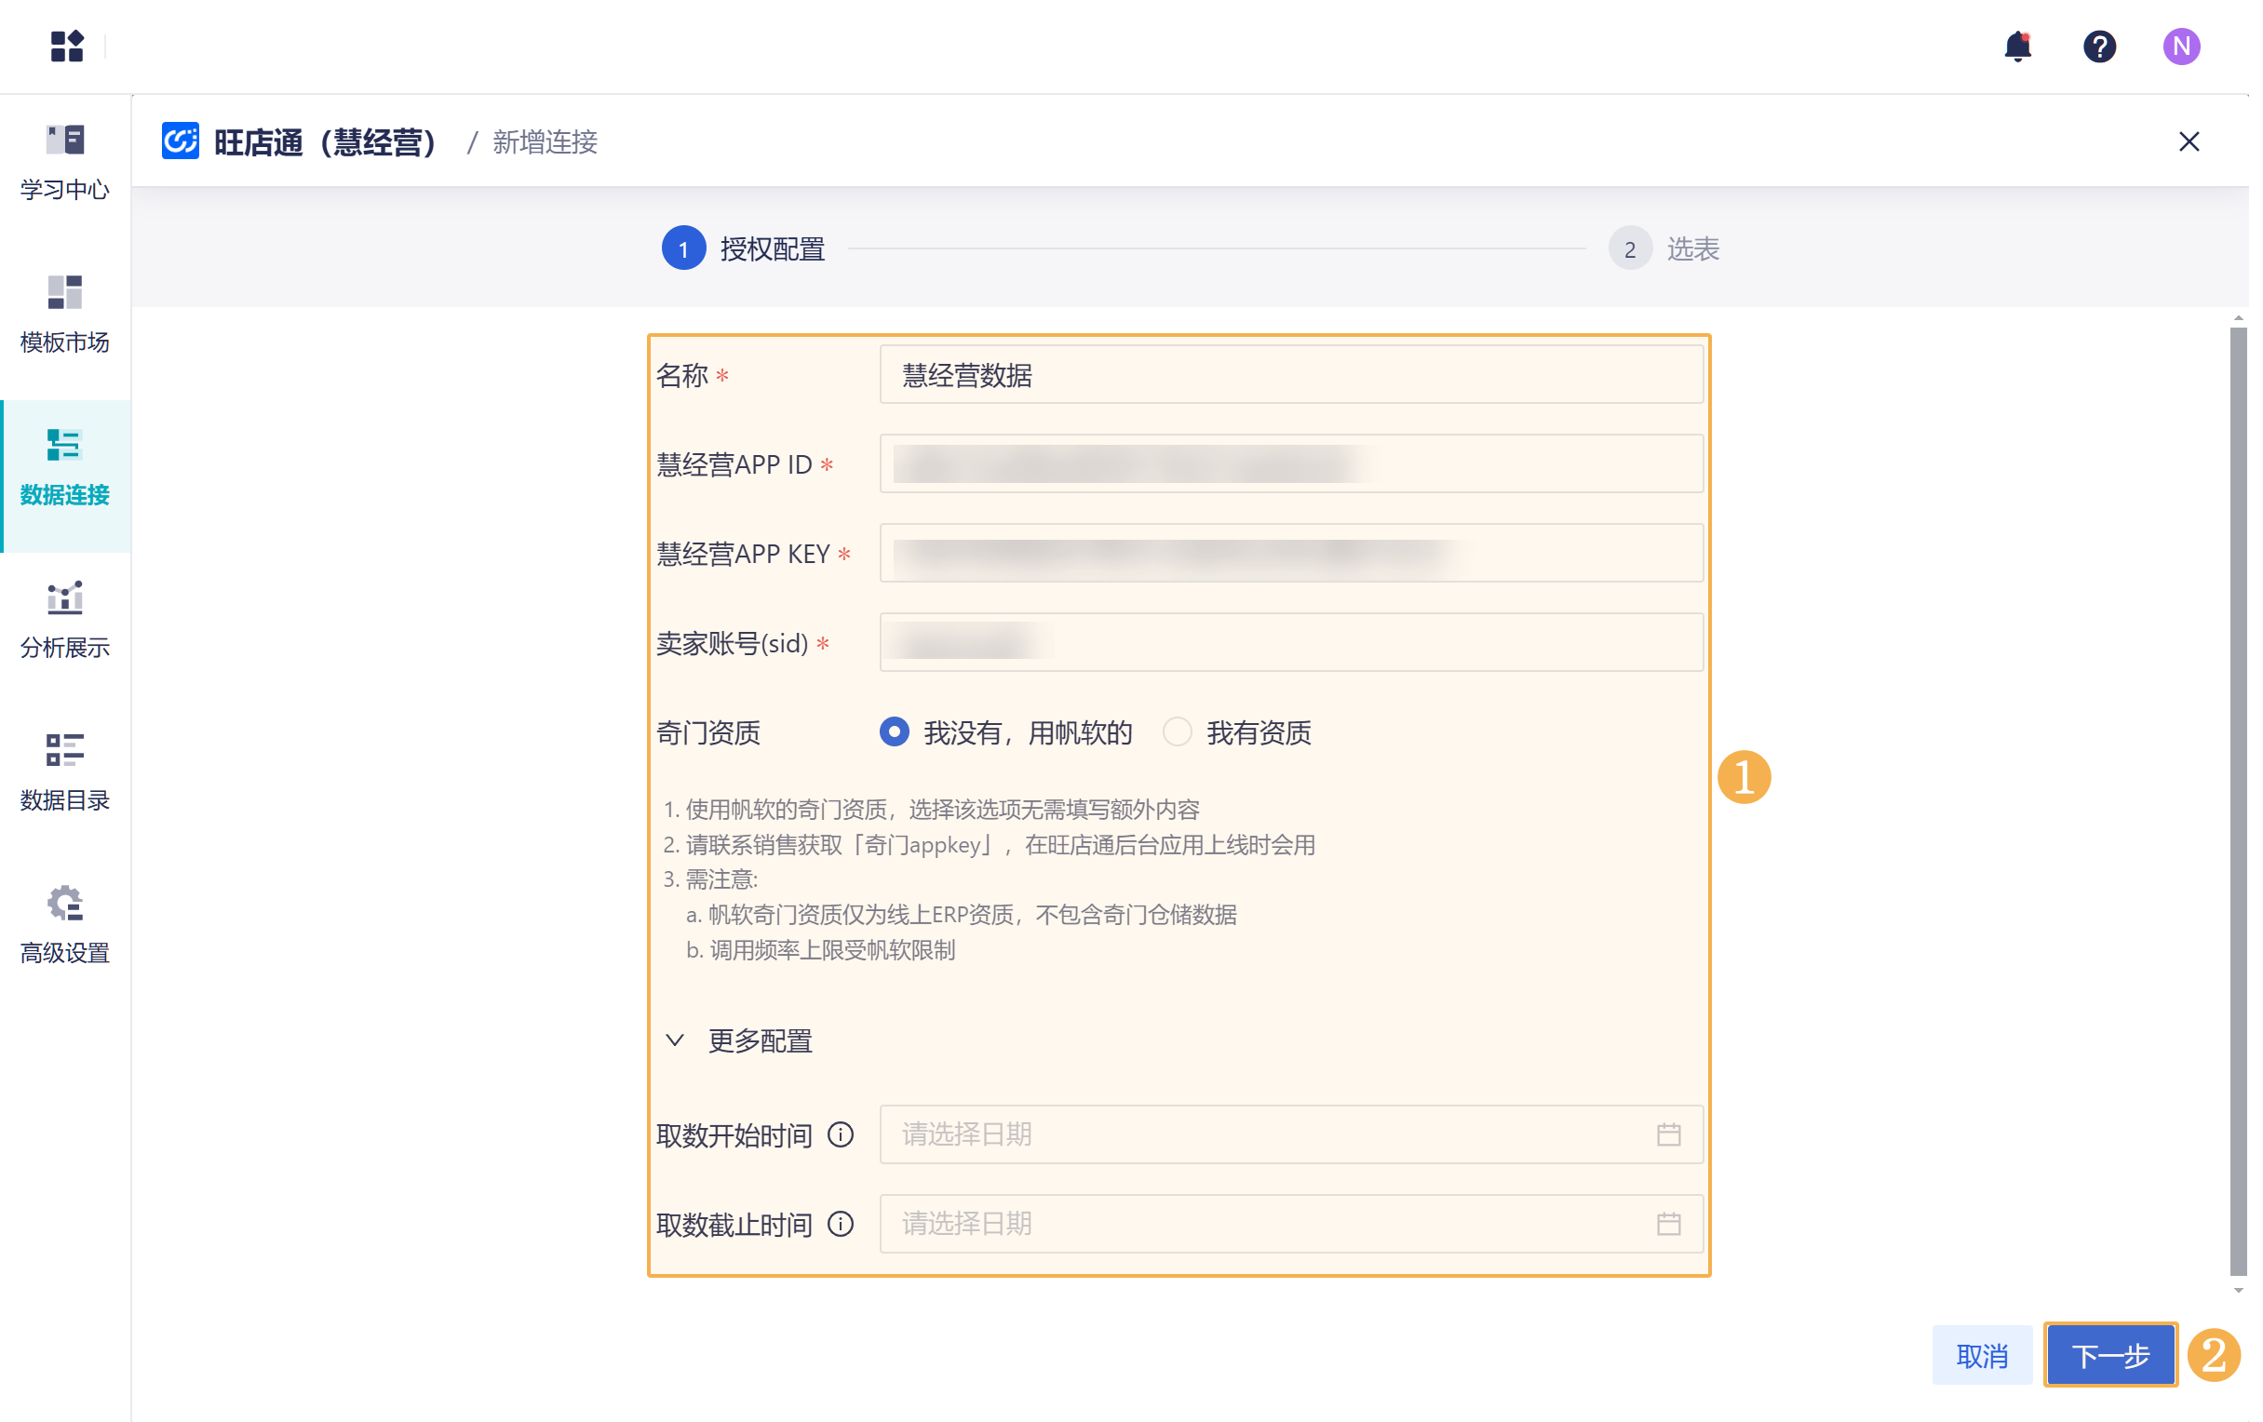Open the notifications bell
Viewport: 2263px width, 1422px height.
tap(2016, 46)
